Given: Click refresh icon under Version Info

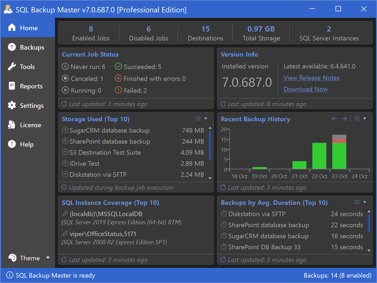Looking at the screenshot, I should point(223,104).
